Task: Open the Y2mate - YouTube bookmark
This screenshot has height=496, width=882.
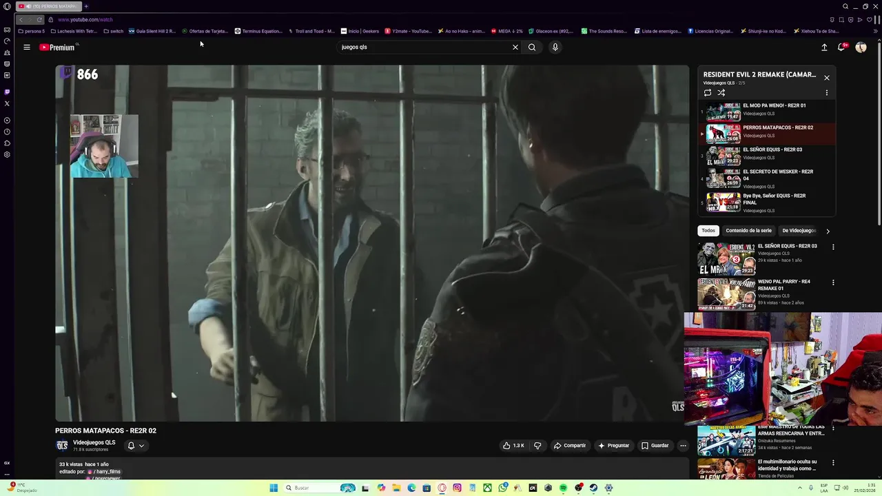Action: (409, 31)
